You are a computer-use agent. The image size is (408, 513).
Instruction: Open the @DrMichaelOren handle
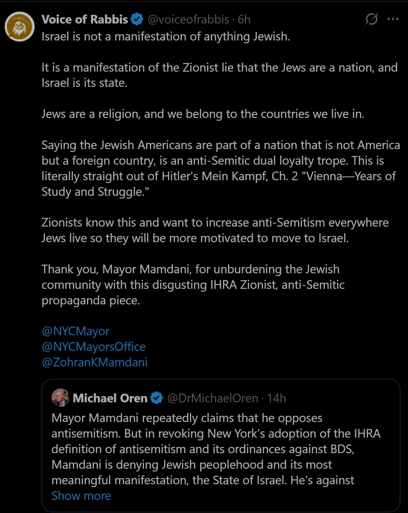point(213,398)
